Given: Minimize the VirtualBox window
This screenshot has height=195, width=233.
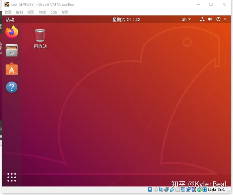Looking at the screenshot, I should 198,4.
